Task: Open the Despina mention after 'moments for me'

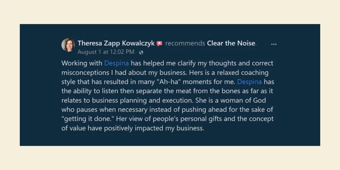Action: click(249, 82)
